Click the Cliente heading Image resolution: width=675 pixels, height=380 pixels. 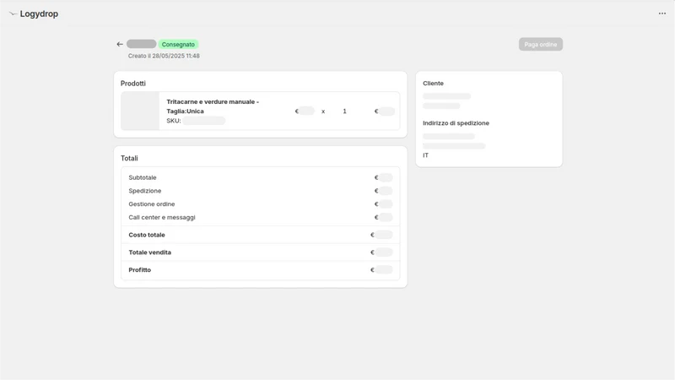point(433,83)
